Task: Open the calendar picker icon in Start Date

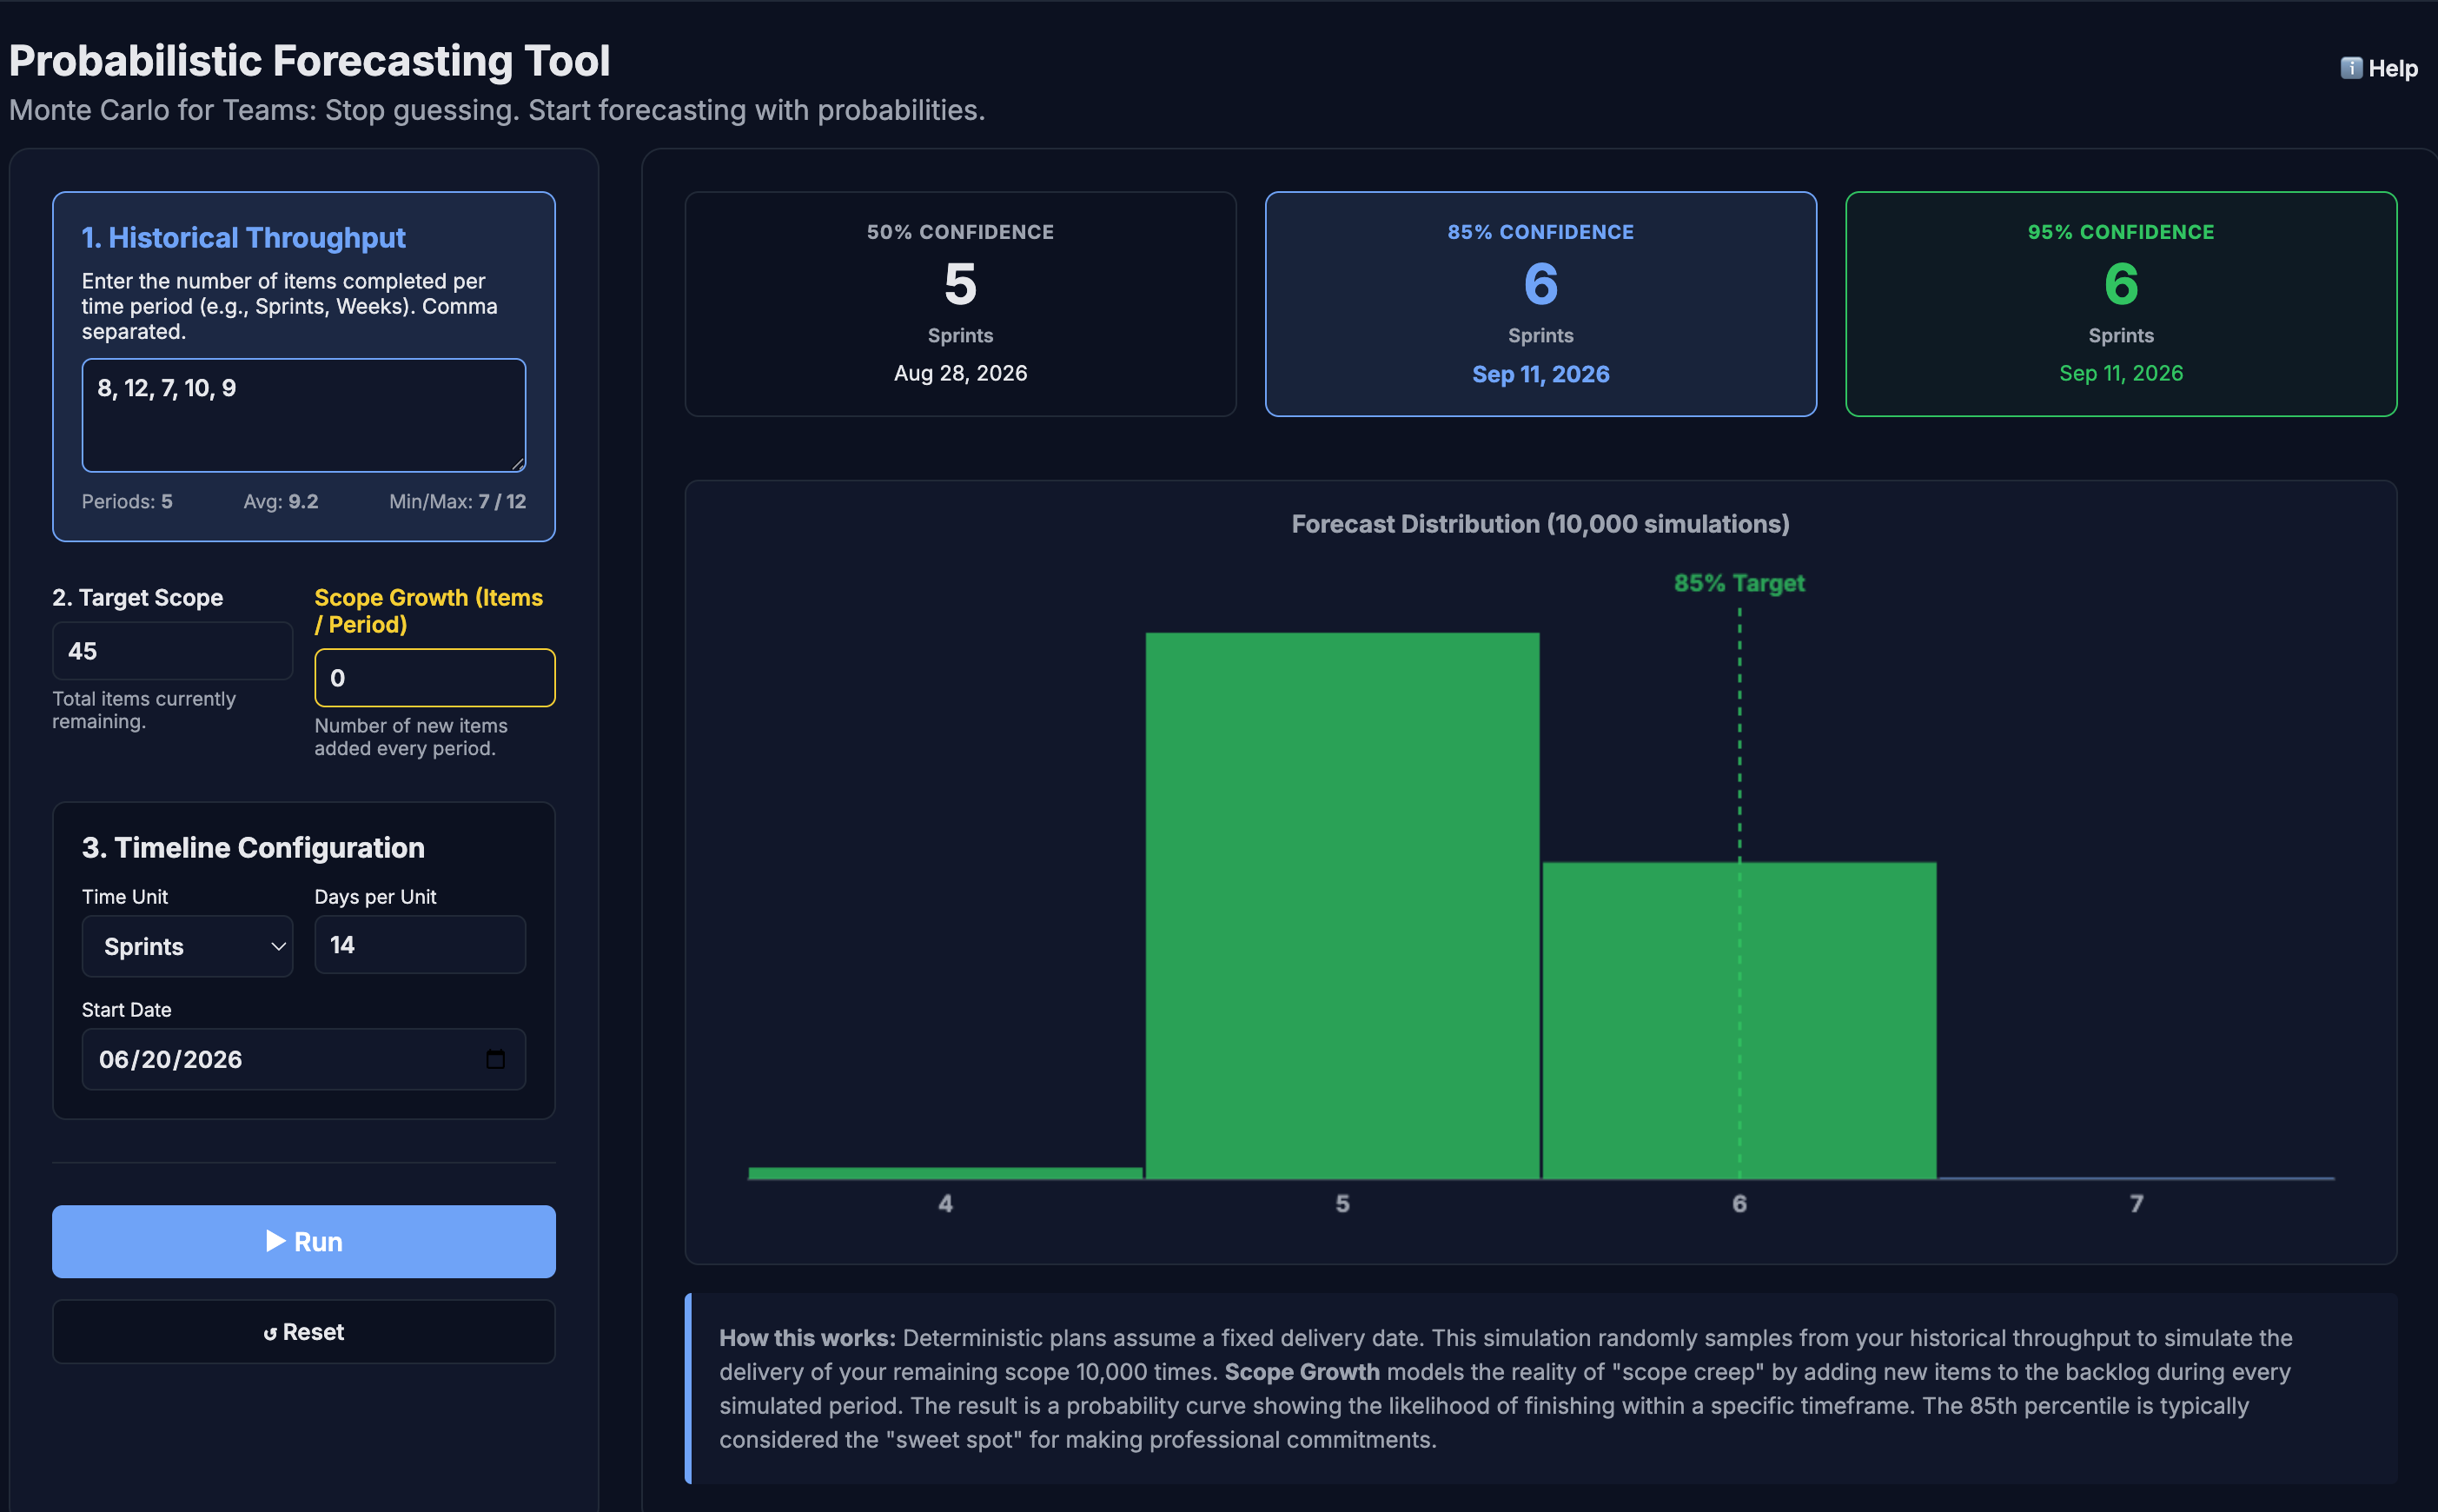Action: tap(494, 1059)
